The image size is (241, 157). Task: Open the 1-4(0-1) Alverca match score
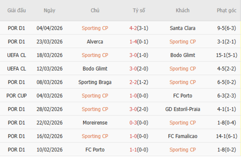click(x=139, y=42)
